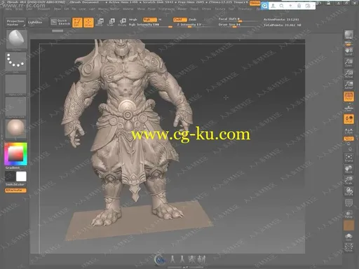This screenshot has height=269, width=359.
Task: Open the Draw menu
Action: (57, 9)
